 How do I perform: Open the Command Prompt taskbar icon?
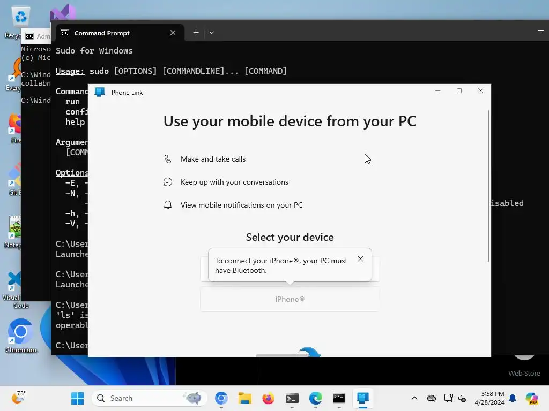click(339, 398)
